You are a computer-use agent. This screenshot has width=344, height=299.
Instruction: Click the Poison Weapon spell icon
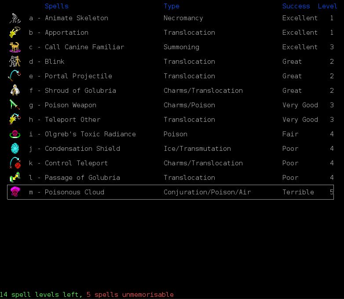(x=15, y=105)
